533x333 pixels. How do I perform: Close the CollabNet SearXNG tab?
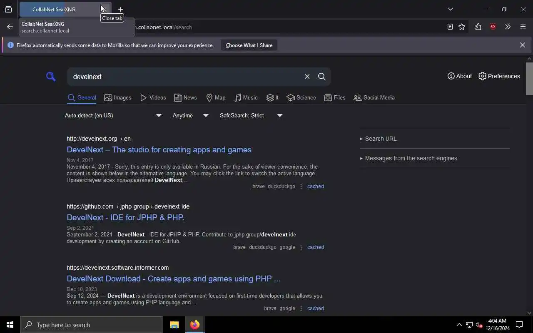[x=104, y=9]
